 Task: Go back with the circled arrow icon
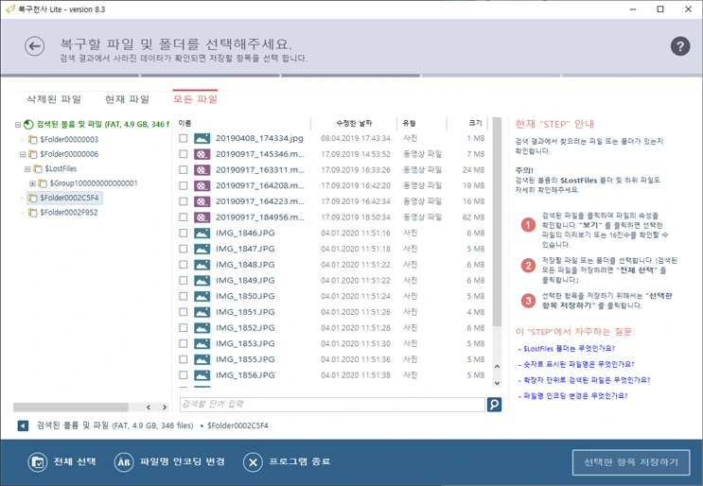tap(34, 45)
